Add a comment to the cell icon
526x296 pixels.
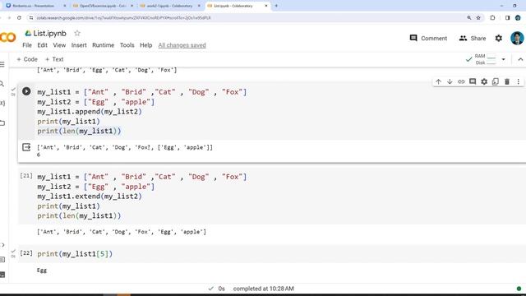pyautogui.click(x=473, y=81)
